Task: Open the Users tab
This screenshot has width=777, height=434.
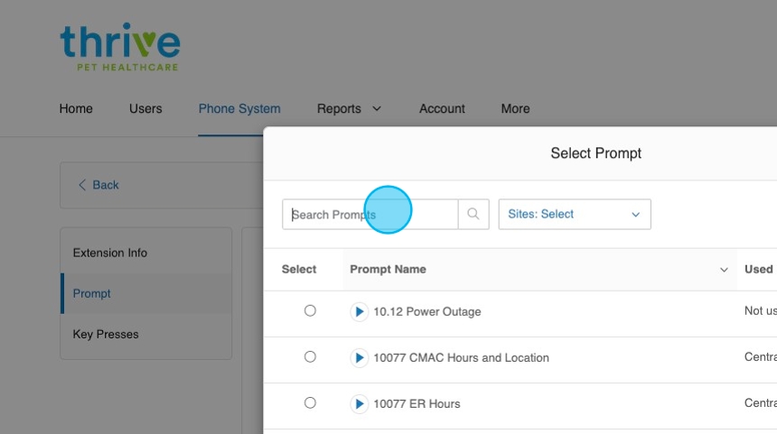Action: (145, 109)
